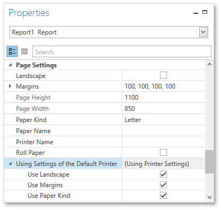Image resolution: width=221 pixels, height=210 pixels.
Task: Click the empty Paper Name value field
Action: coord(163,131)
